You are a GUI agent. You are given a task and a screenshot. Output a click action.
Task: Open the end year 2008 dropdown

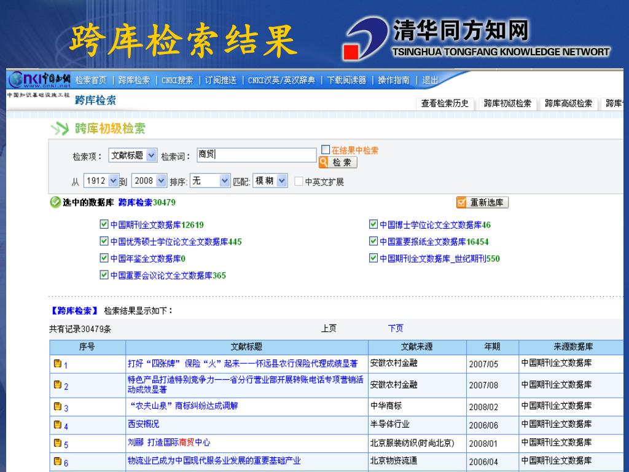click(x=149, y=181)
